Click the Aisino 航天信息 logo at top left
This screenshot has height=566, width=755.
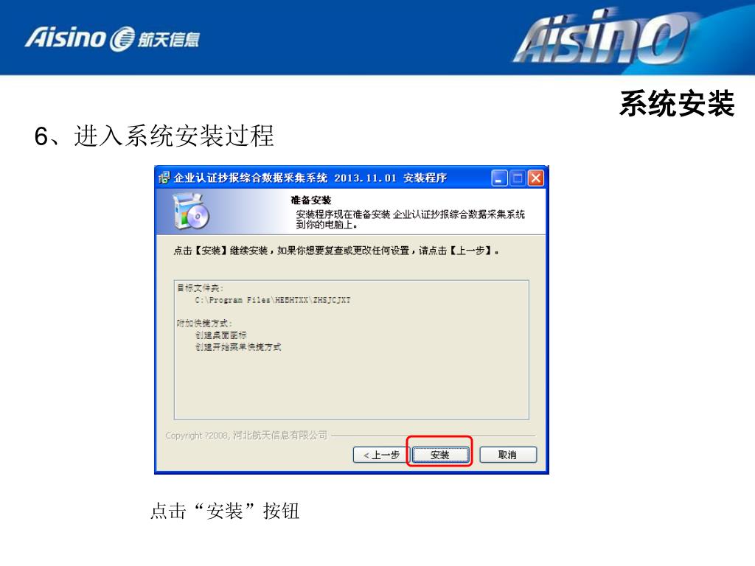pos(112,38)
